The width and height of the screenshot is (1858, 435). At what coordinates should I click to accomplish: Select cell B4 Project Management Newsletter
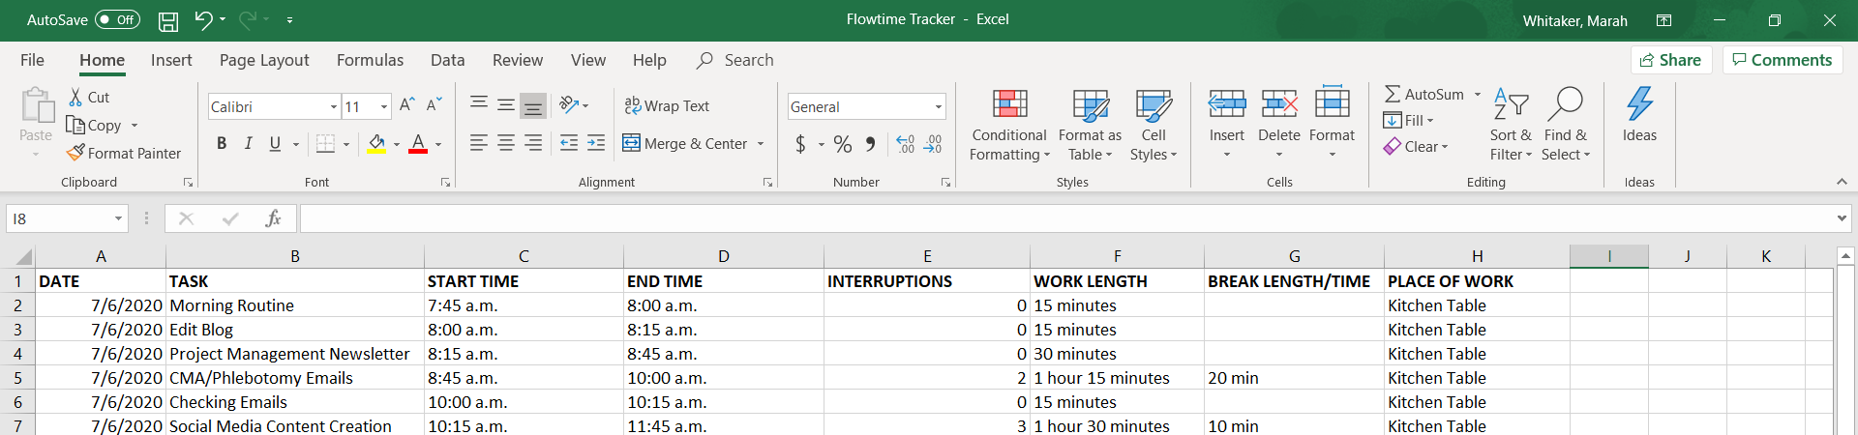(x=289, y=354)
